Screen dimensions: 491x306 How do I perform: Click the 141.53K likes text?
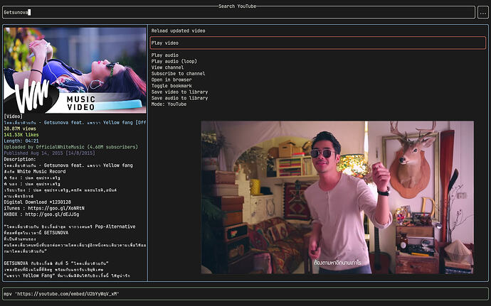tap(21, 135)
